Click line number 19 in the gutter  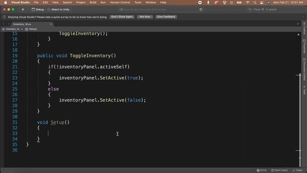coord(15,56)
